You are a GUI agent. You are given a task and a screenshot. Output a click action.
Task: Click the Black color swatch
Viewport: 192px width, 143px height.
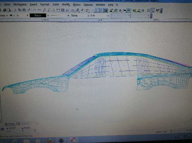coord(38,15)
